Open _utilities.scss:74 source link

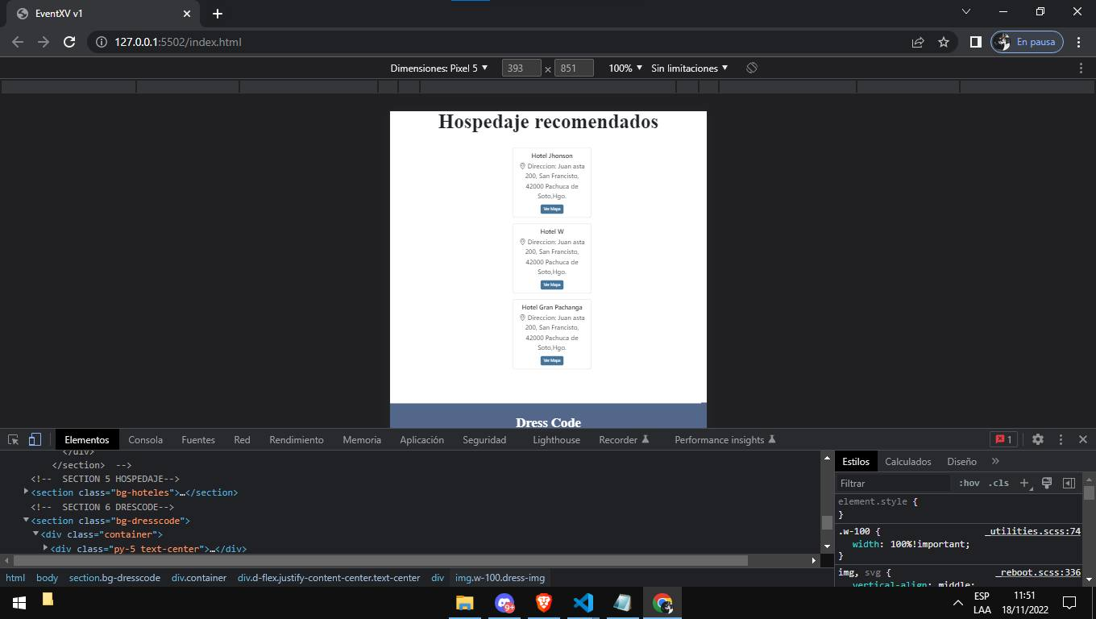click(1032, 531)
